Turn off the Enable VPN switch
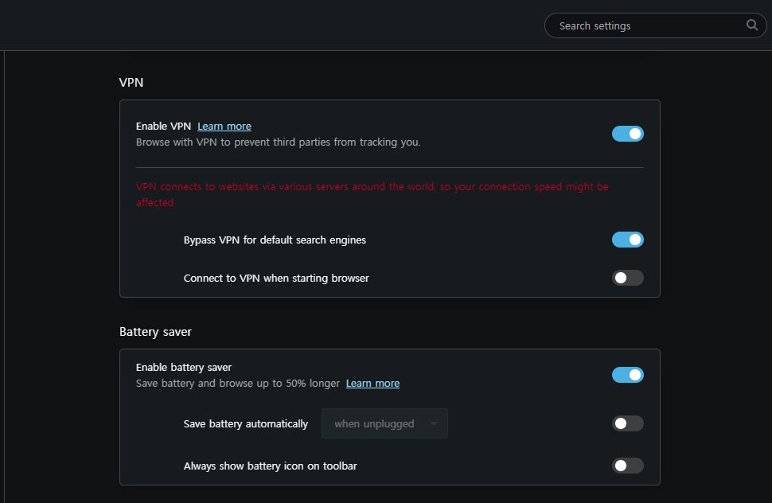 coord(627,134)
